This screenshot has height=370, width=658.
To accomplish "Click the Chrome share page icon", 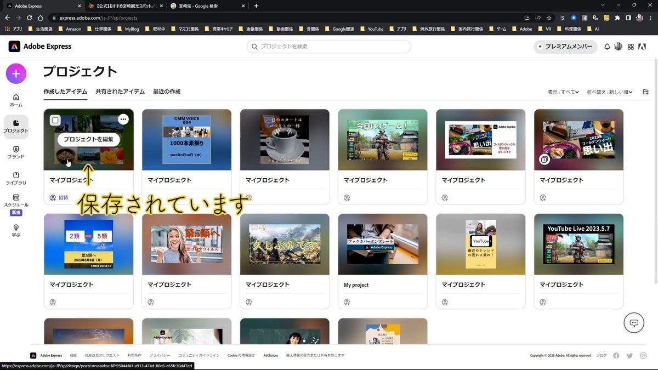I will click(x=538, y=18).
